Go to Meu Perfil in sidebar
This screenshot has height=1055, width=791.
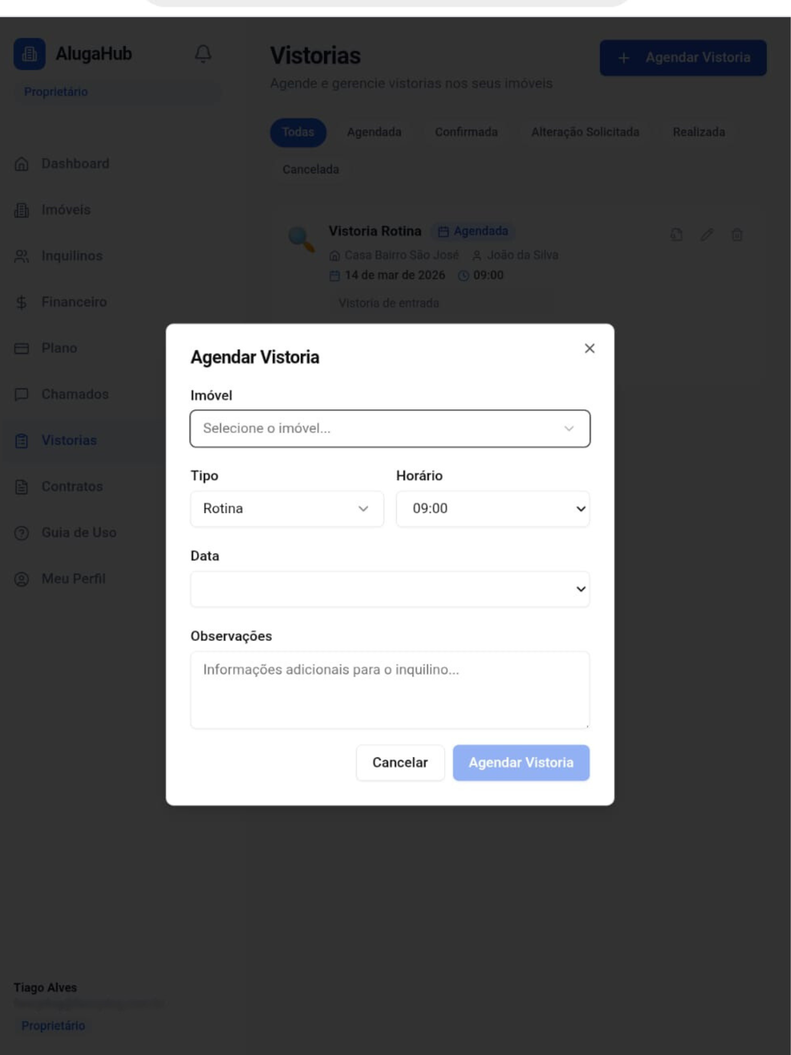[x=74, y=579]
